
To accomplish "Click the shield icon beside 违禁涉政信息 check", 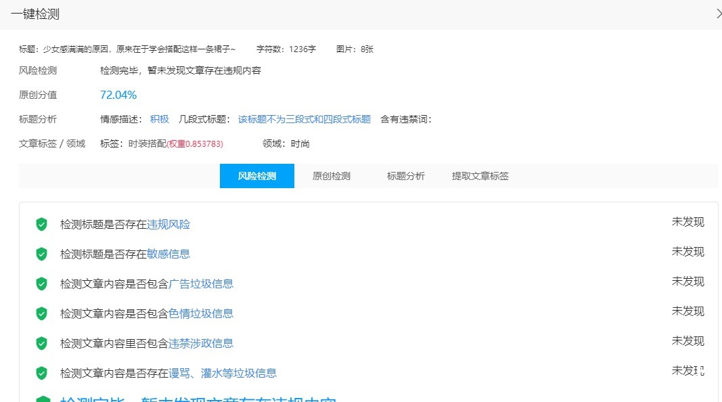I will tap(41, 343).
